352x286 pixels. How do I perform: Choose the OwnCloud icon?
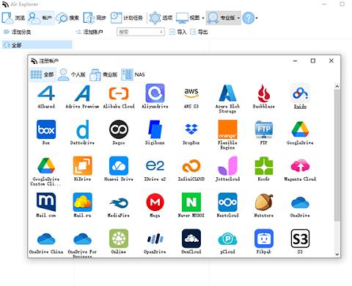[191, 241]
